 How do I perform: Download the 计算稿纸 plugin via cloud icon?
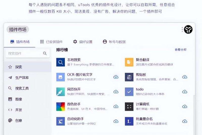click(185, 106)
